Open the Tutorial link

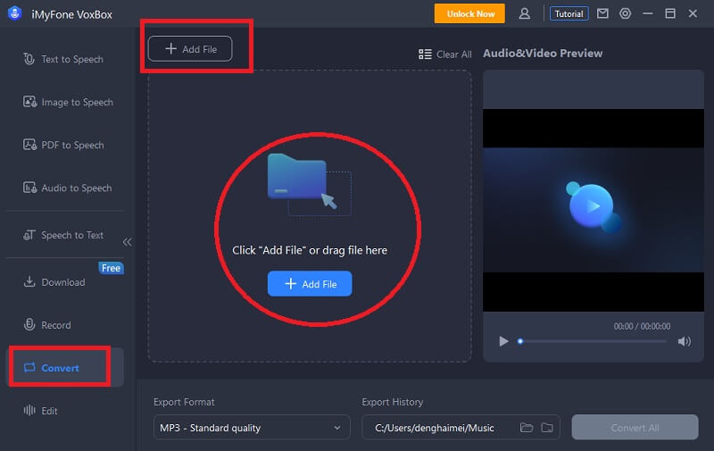(x=569, y=13)
